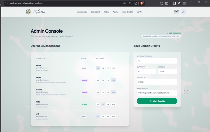Open the browser extensions puzzle icon
Viewport: 210px width, 132px height.
click(162, 3)
